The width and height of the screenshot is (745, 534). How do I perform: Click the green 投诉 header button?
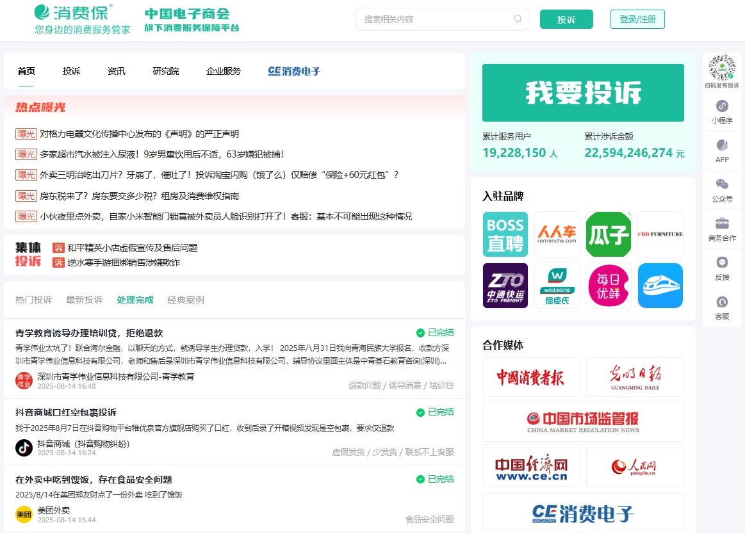point(566,19)
